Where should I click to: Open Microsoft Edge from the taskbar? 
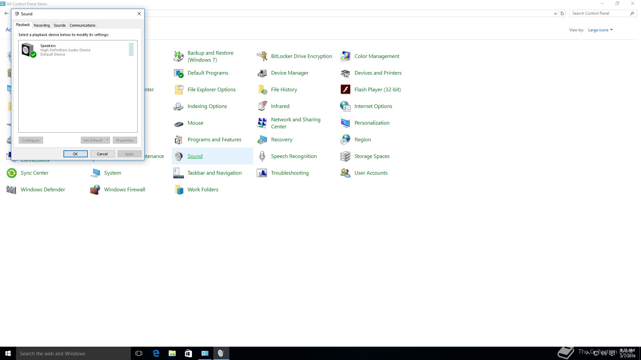click(156, 353)
